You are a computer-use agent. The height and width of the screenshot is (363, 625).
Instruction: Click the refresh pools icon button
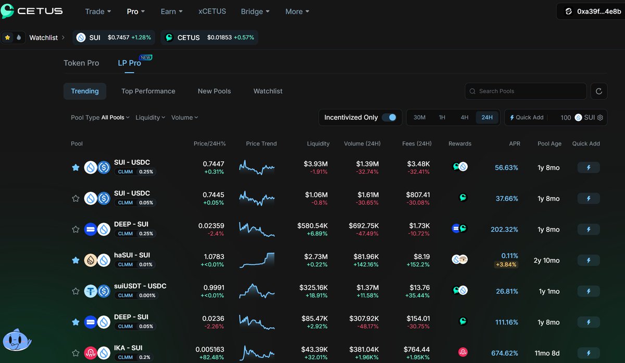[599, 91]
